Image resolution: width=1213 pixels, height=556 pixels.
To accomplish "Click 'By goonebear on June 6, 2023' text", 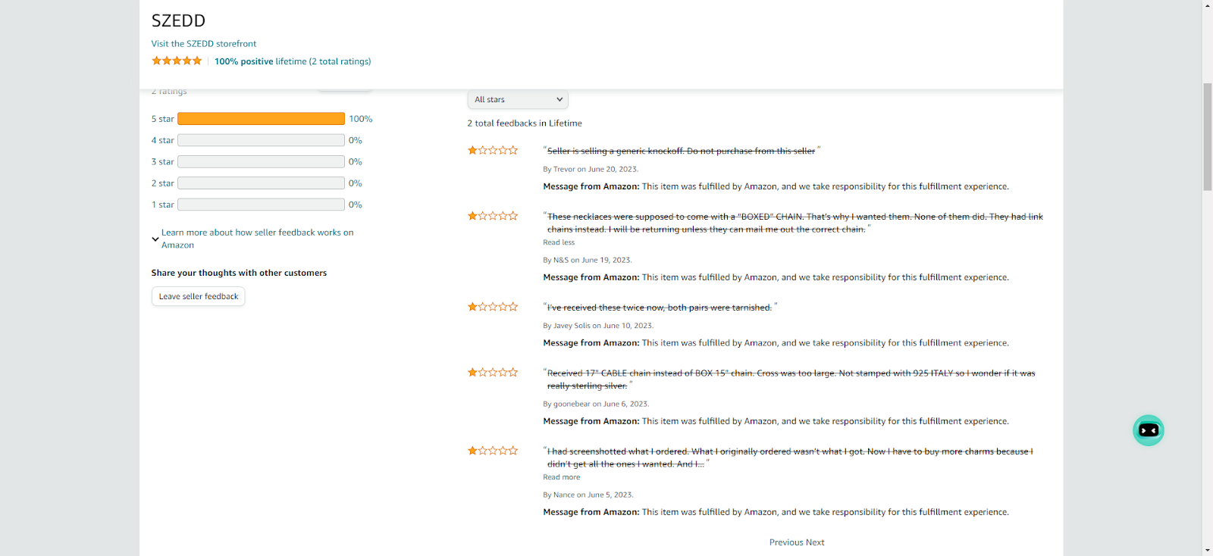I will click(596, 404).
